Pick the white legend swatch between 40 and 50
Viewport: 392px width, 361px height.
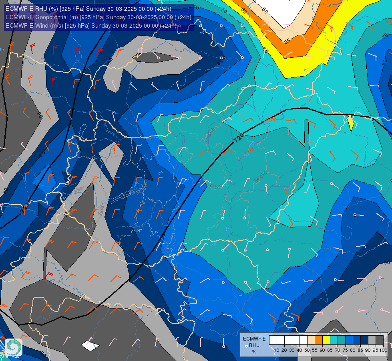point(303,340)
